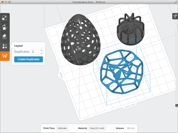
Task: Open the Supports generation tool
Action: [5, 37]
